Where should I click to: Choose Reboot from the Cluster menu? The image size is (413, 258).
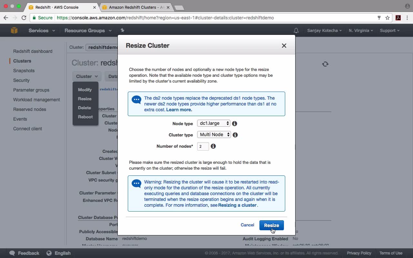86,117
